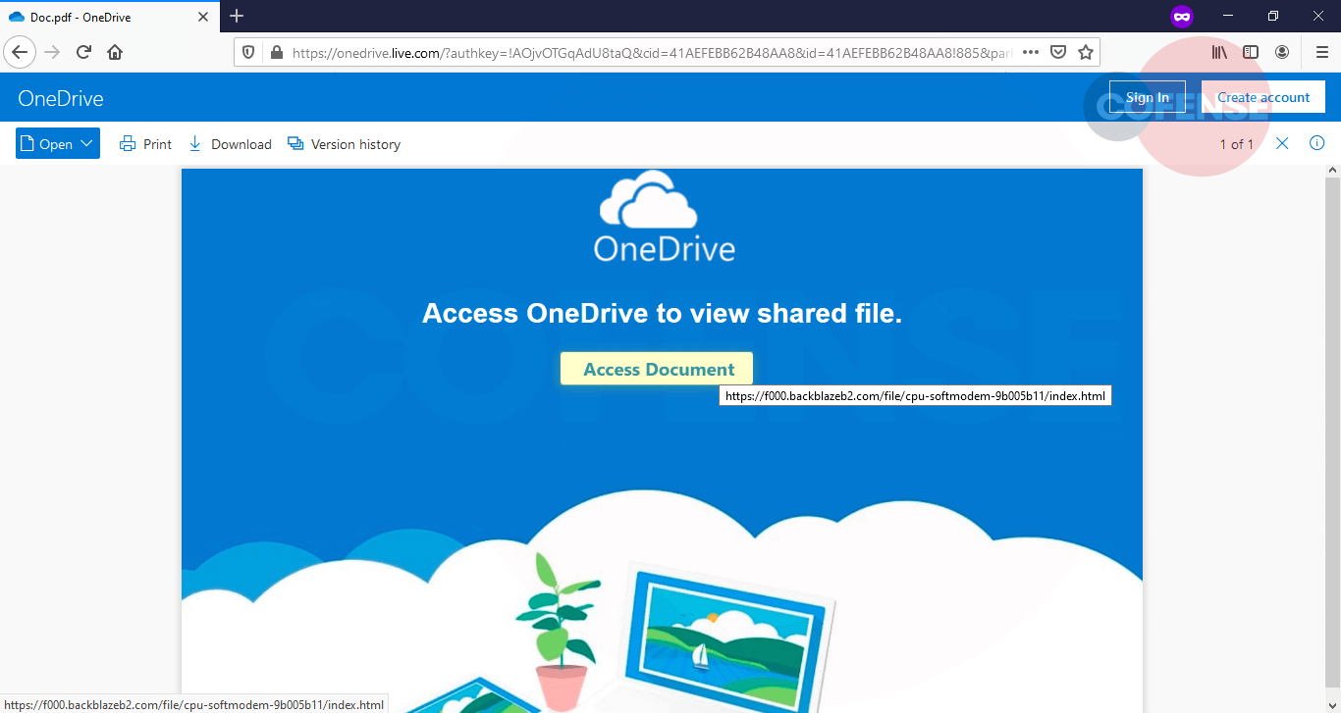Open the Firefox hamburger menu
This screenshot has height=713, width=1341.
pyautogui.click(x=1321, y=52)
